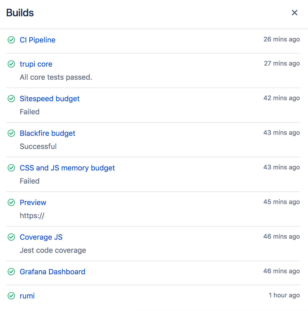Dismiss the Builds panel with the X
Viewport: 308px width, 311px height.
pos(294,13)
